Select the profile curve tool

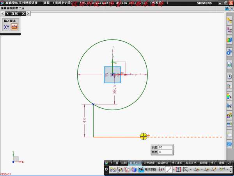(x=160, y=170)
